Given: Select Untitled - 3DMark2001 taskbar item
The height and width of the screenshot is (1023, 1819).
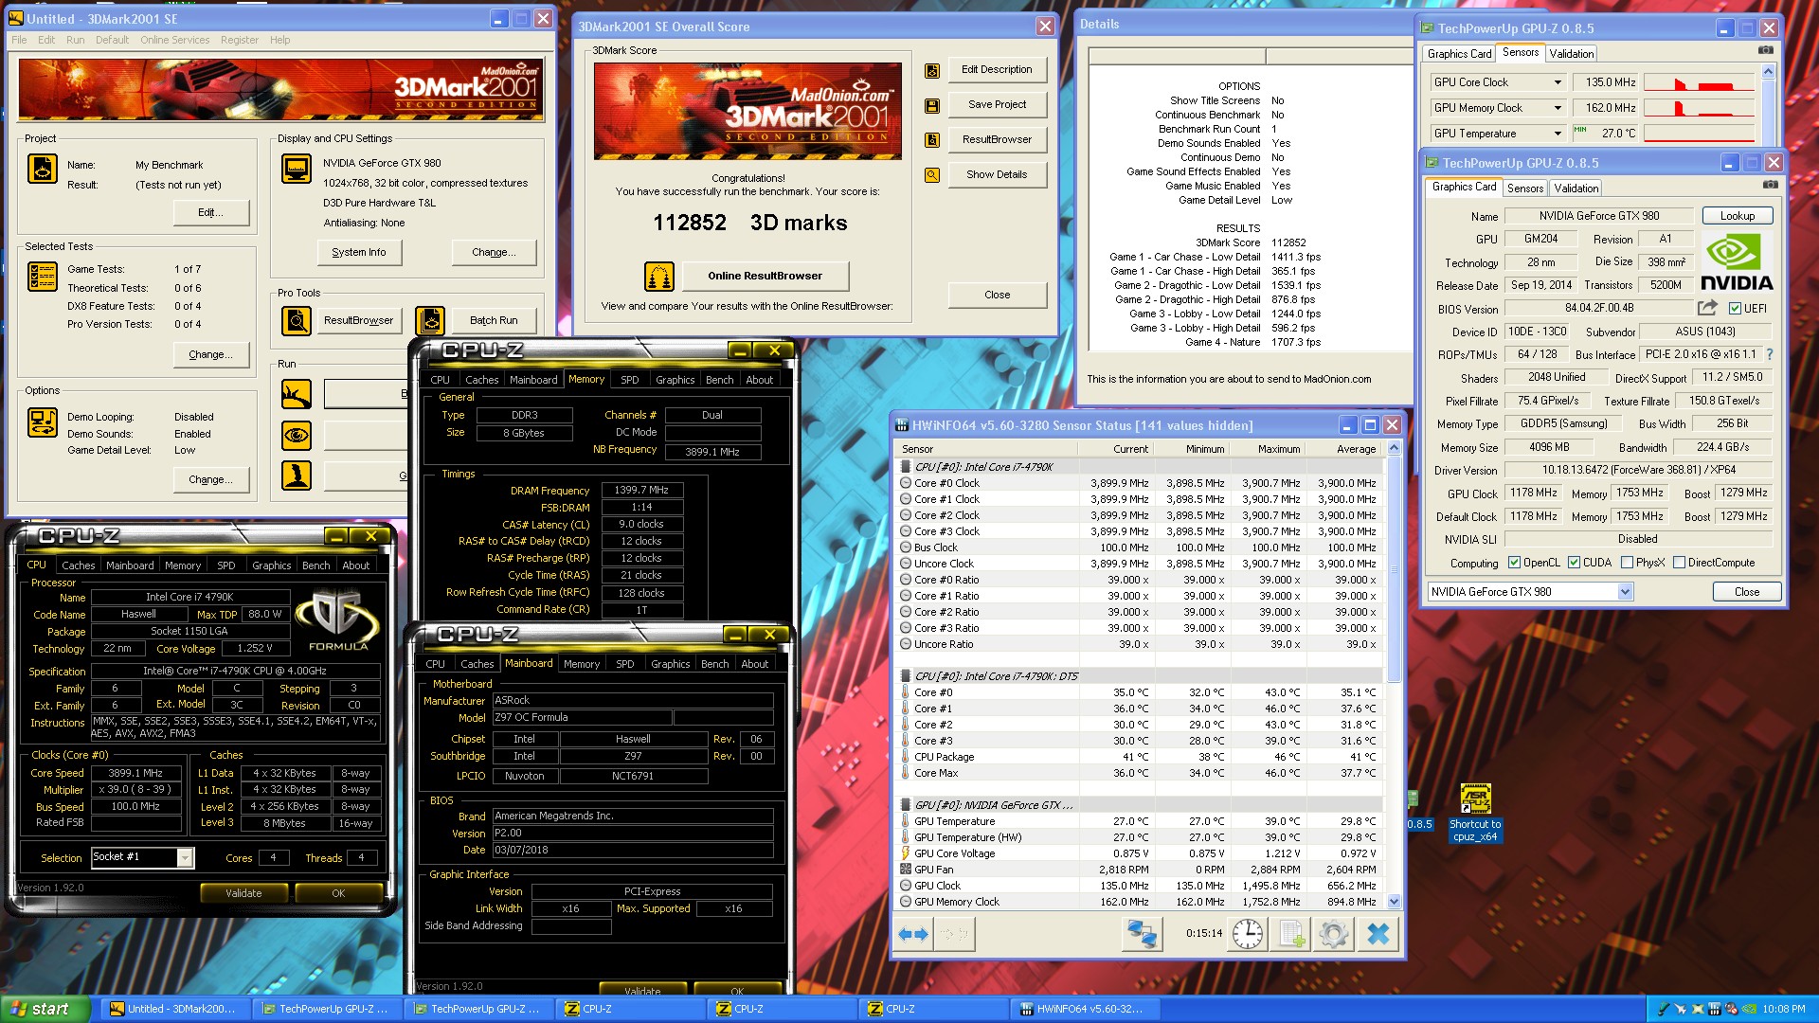Looking at the screenshot, I should coord(176,1010).
